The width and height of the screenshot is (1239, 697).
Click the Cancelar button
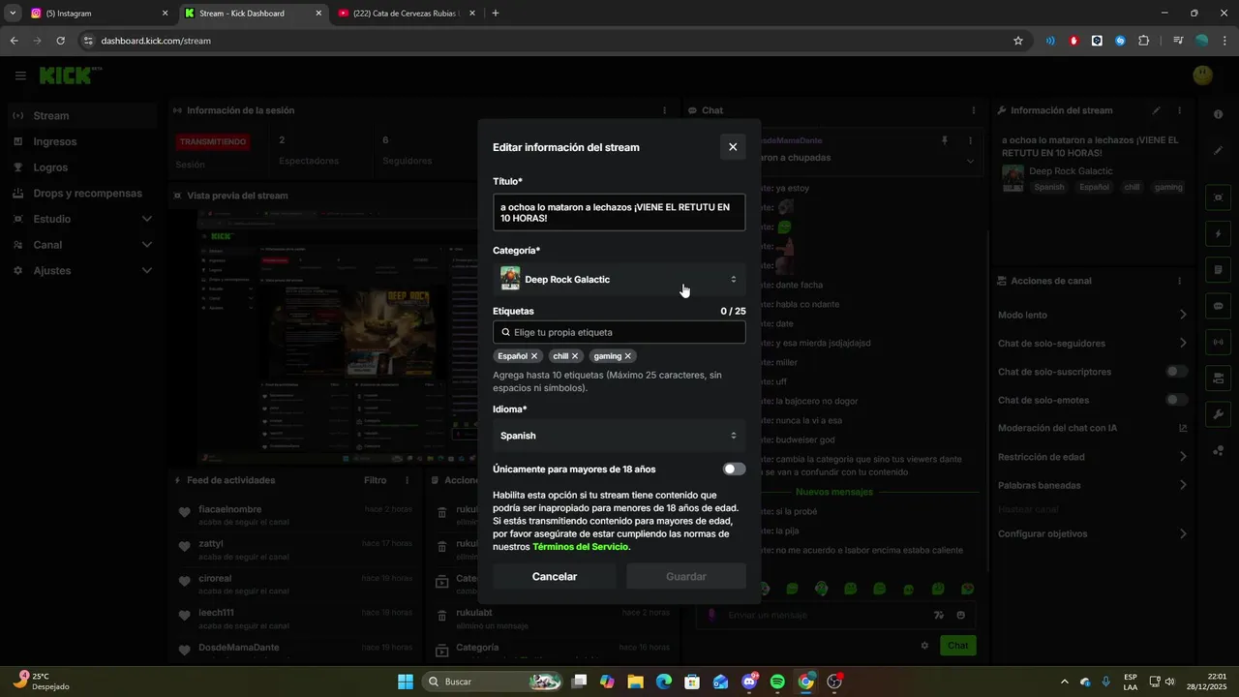[x=555, y=576]
